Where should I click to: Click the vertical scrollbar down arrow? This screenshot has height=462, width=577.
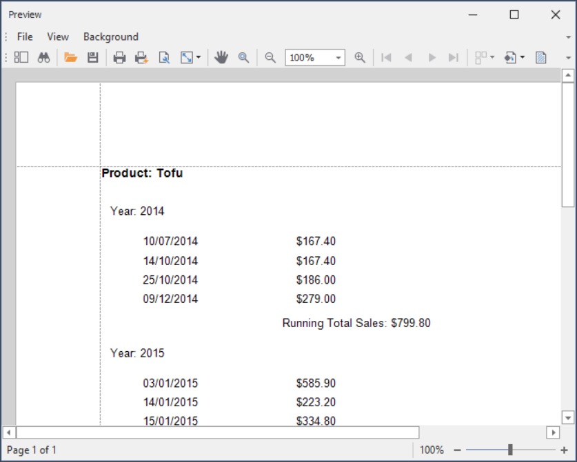pyautogui.click(x=568, y=418)
